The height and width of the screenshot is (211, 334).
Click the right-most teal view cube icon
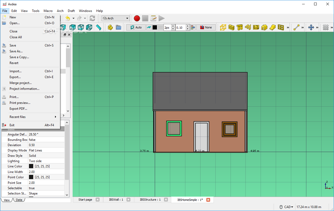(x=89, y=27)
